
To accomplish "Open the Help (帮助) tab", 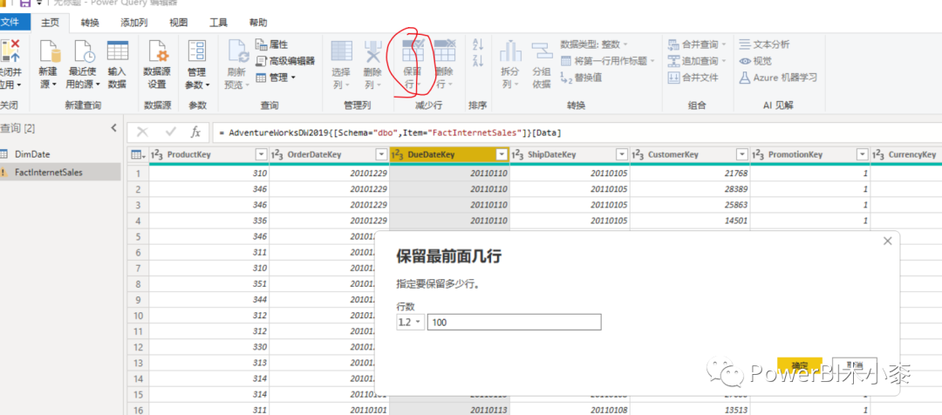I will pos(258,23).
